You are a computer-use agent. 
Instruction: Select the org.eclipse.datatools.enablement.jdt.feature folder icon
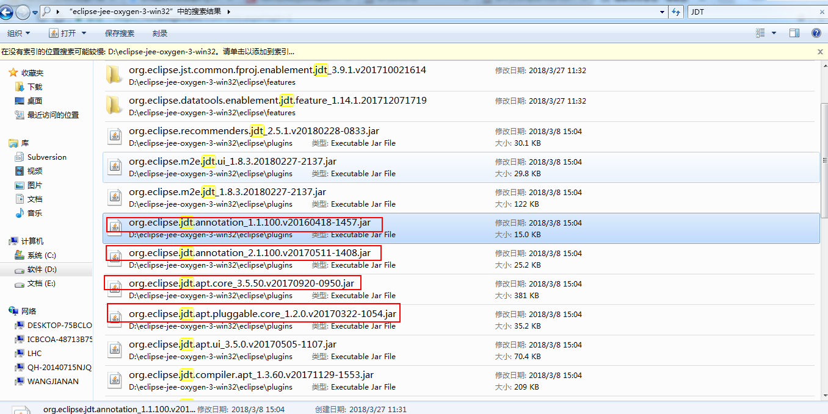[x=114, y=105]
